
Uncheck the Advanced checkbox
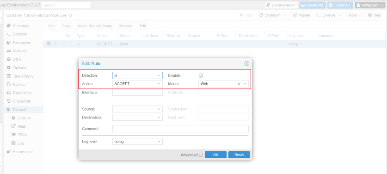pos(201,155)
